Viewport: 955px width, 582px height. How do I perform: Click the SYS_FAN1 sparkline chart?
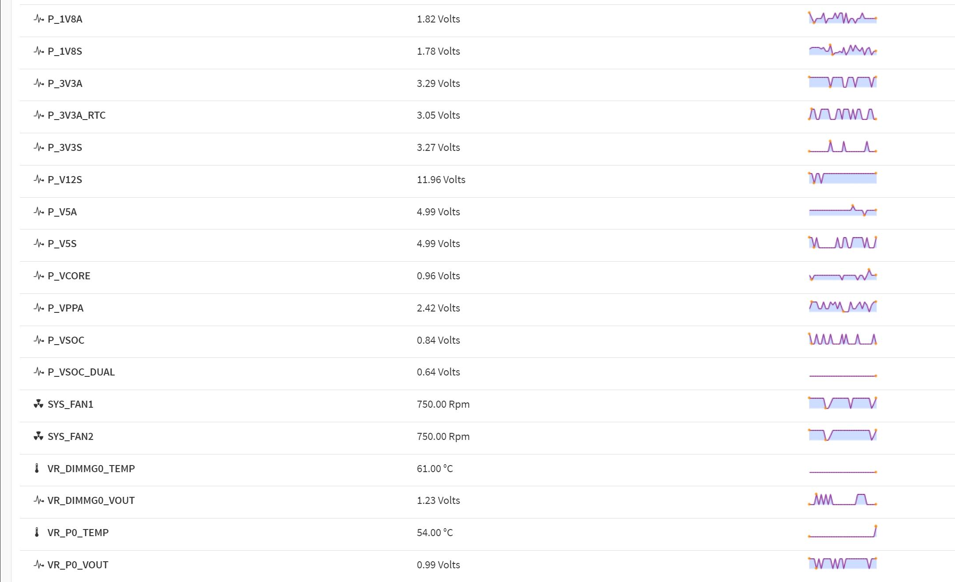click(x=842, y=403)
